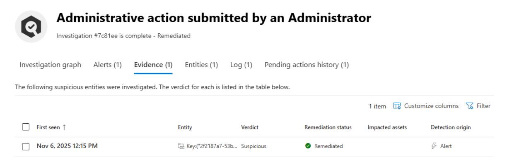Toggle the select-all header checkbox
This screenshot has width=507, height=167.
[x=25, y=128]
